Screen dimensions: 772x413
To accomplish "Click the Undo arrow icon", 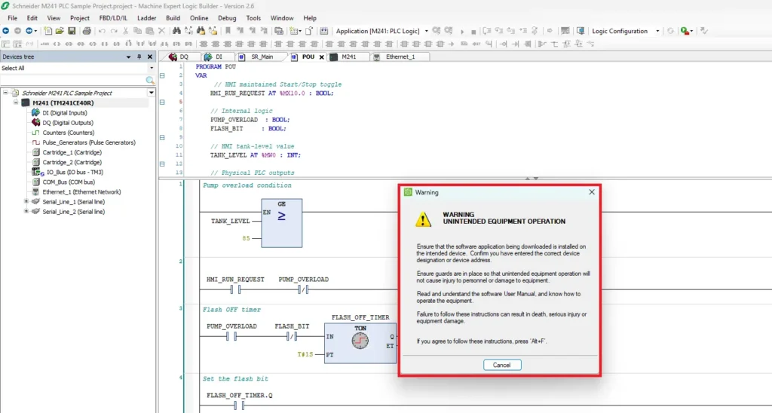I will click(102, 30).
